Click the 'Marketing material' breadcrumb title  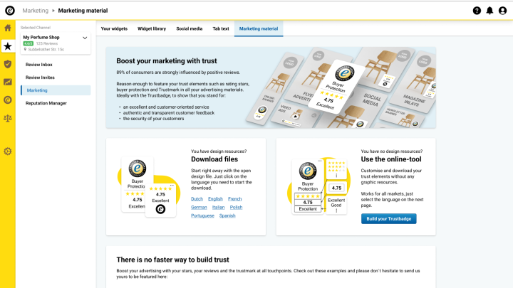[x=83, y=11]
